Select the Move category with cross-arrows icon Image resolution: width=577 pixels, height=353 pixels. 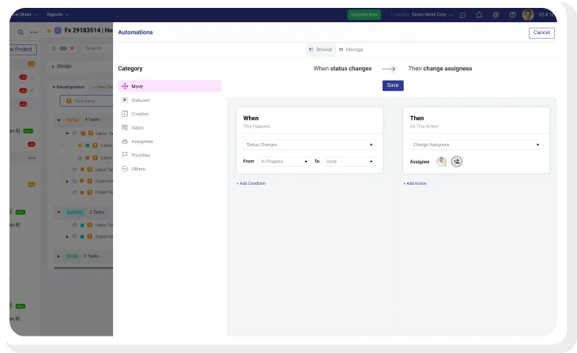pyautogui.click(x=170, y=86)
